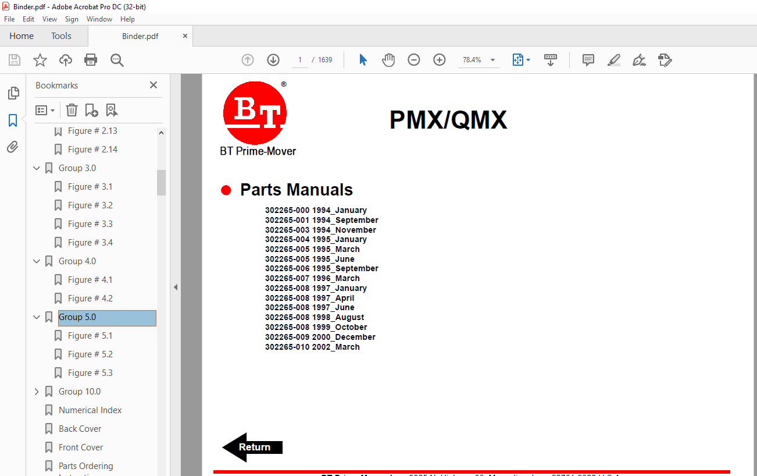Open the bookmarks options dropdown

[x=45, y=110]
